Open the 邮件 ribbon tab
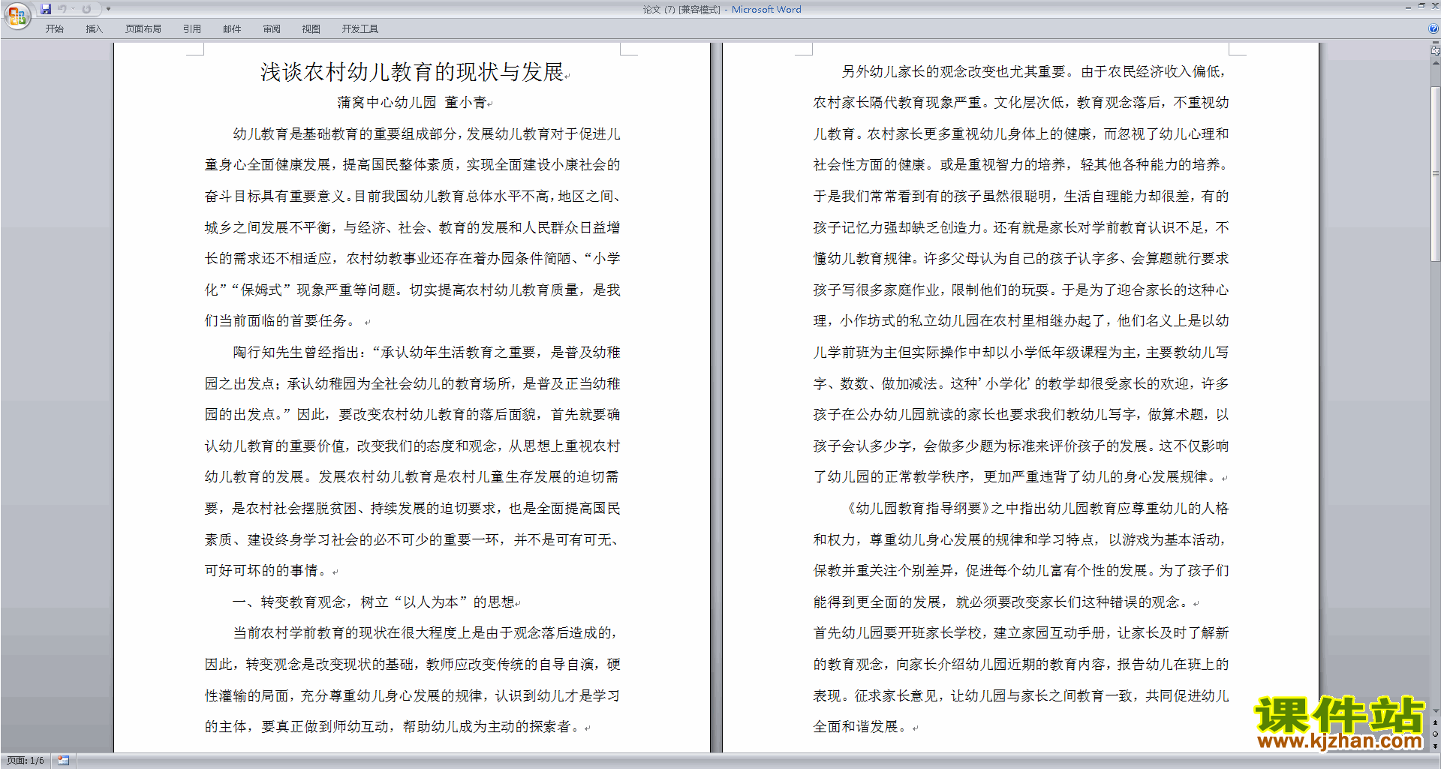This screenshot has height=769, width=1441. (232, 29)
